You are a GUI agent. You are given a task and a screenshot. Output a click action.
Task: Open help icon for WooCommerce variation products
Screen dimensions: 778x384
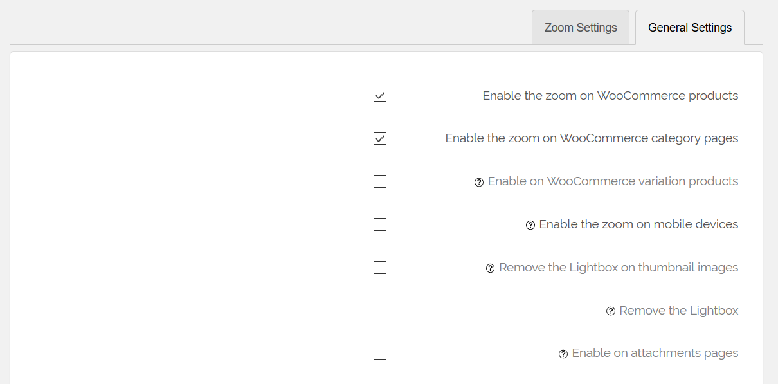pyautogui.click(x=478, y=182)
